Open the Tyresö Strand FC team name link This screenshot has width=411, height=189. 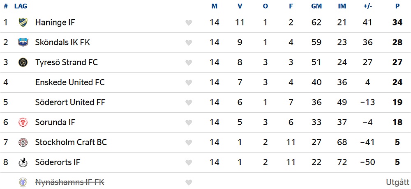click(x=66, y=62)
